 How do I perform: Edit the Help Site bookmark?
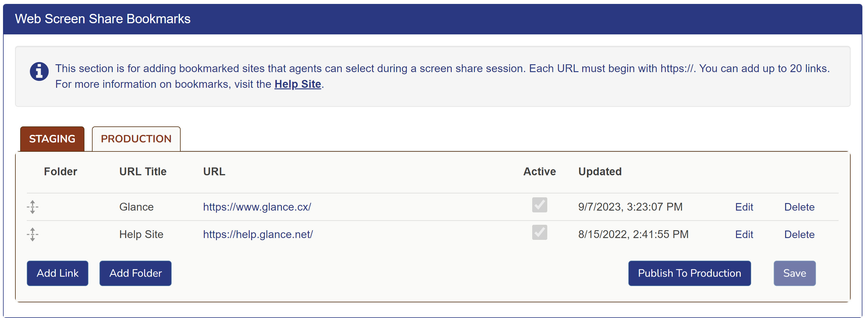(x=744, y=234)
